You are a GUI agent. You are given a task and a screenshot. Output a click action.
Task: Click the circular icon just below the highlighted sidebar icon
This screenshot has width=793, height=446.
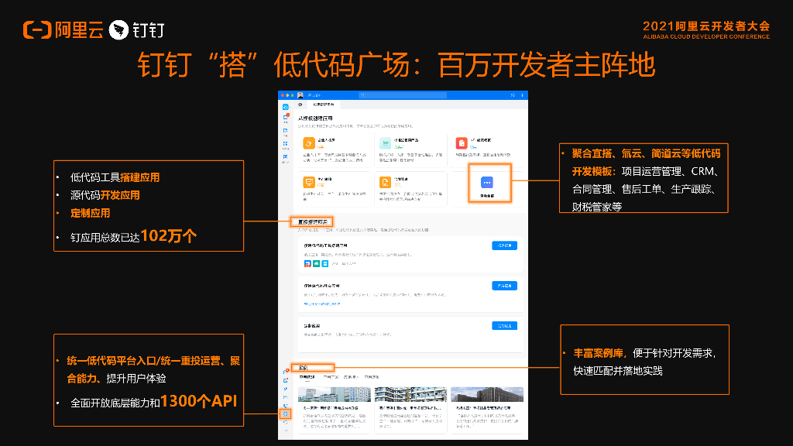285,422
